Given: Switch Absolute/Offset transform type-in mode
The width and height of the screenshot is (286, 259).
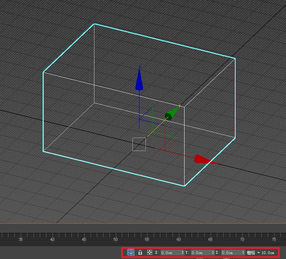Looking at the screenshot, I should coord(149,252).
